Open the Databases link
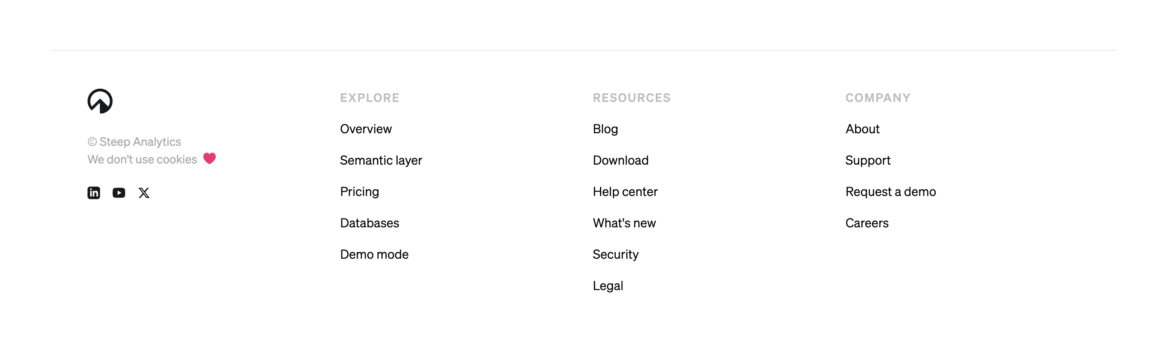Image resolution: width=1167 pixels, height=343 pixels. tap(369, 223)
